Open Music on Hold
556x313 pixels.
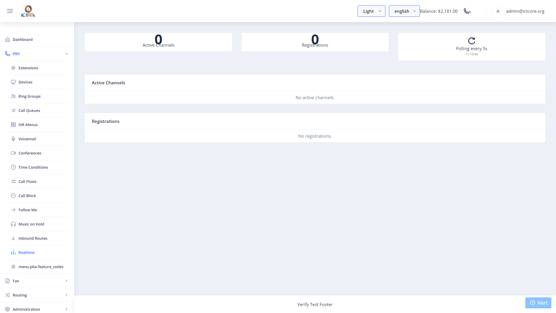(x=37, y=224)
